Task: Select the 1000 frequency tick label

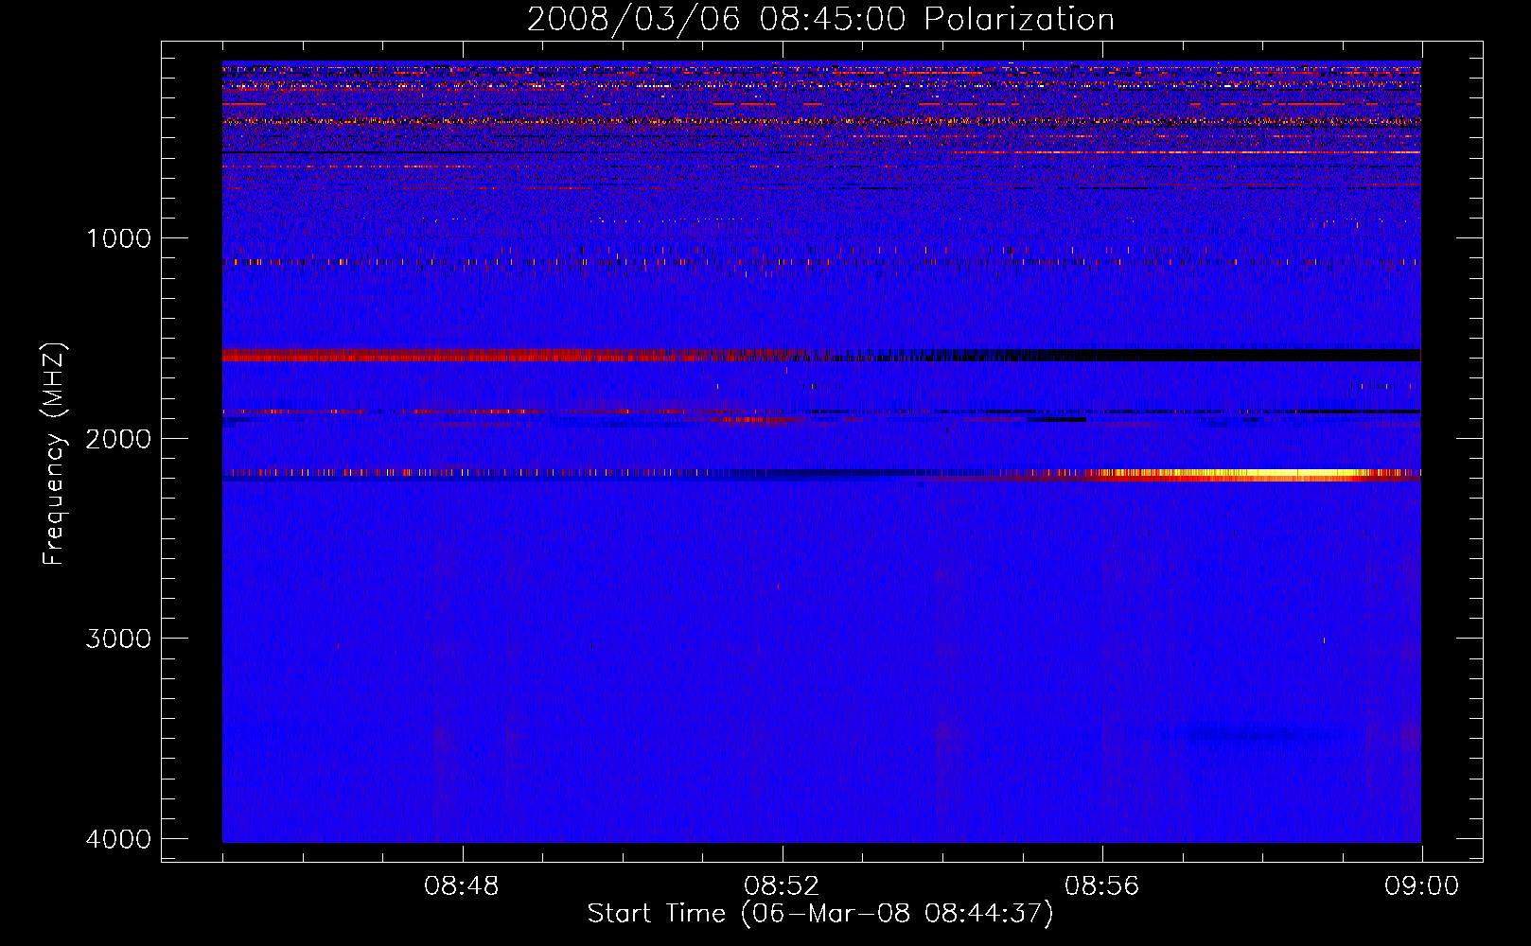Action: click(x=118, y=237)
